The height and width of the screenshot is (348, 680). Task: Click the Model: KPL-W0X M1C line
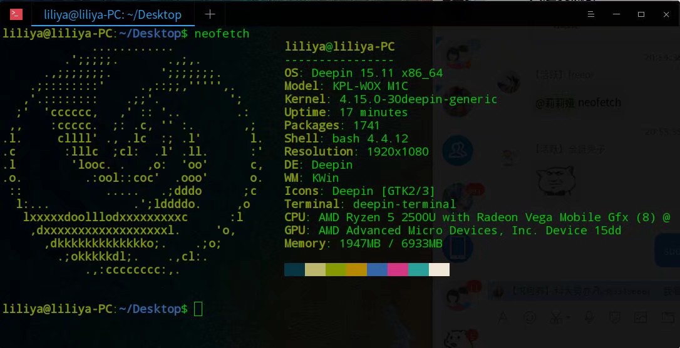346,86
